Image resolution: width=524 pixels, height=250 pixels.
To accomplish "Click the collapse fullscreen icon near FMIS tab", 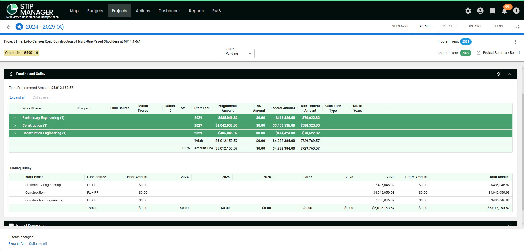I will click(x=518, y=27).
